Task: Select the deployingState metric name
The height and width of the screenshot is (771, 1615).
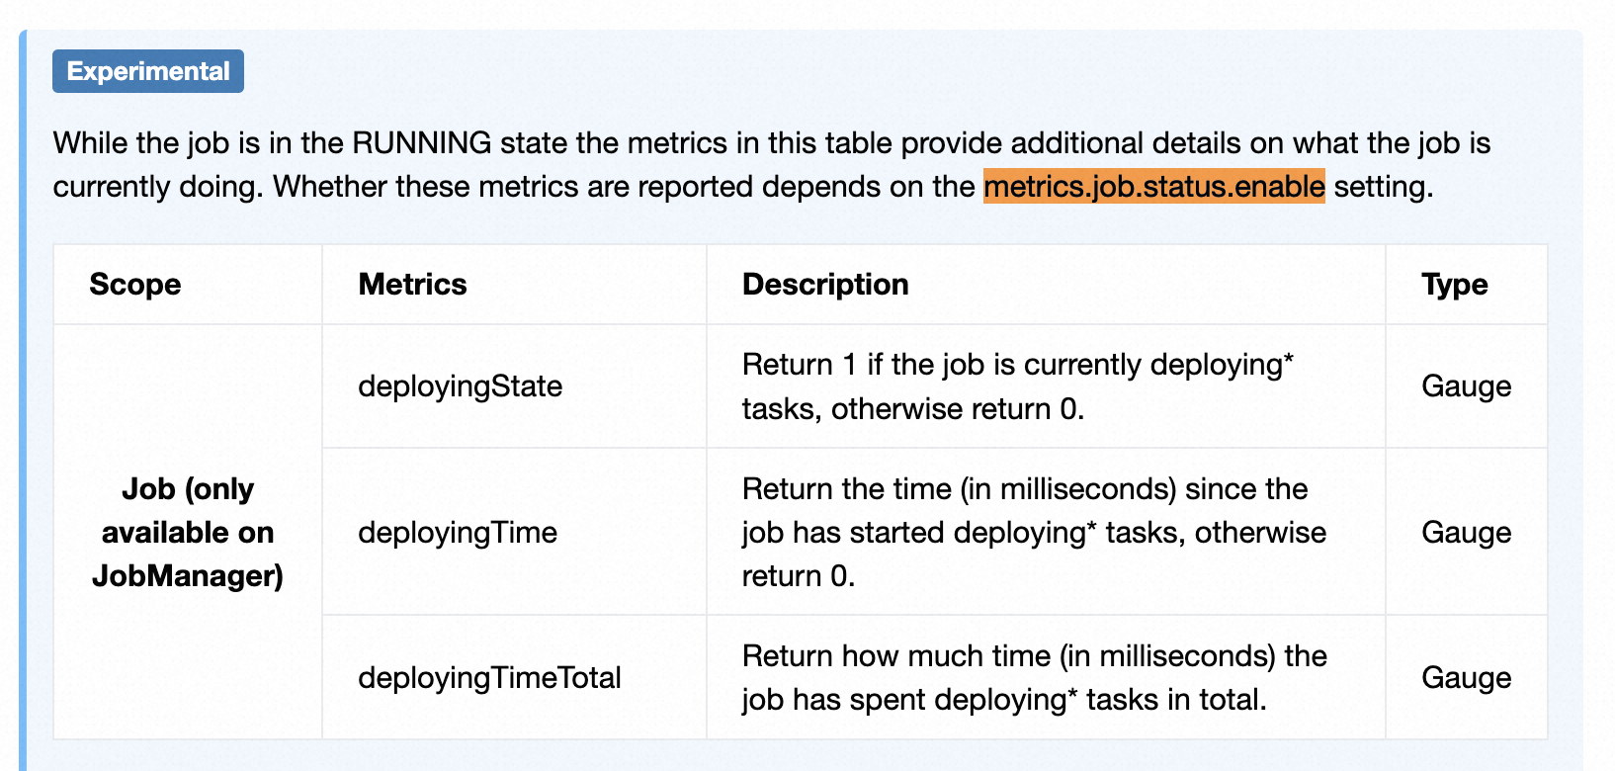Action: coord(461,386)
